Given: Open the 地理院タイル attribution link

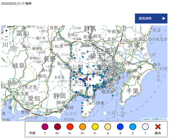Looking at the screenshot, I should (x=159, y=119).
